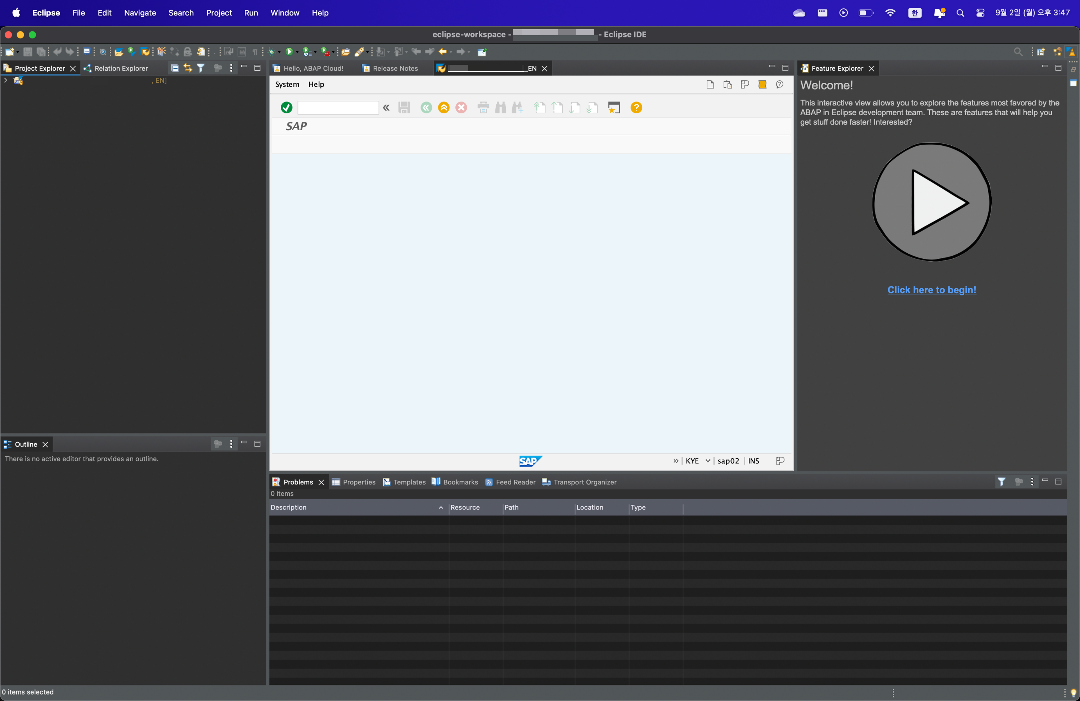Open dropdown arrow next to Run button

[297, 52]
